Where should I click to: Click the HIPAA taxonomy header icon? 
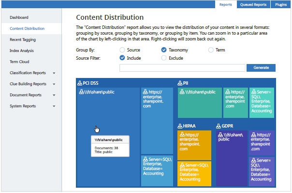[x=180, y=126]
